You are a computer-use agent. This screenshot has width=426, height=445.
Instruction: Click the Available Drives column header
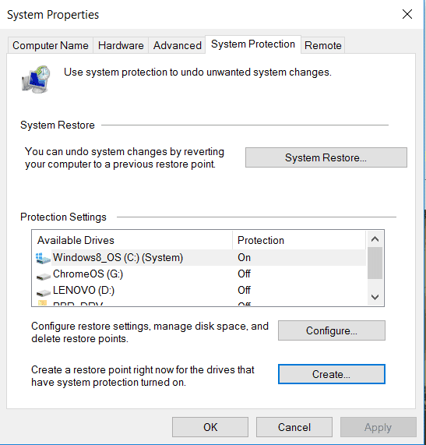click(x=132, y=240)
